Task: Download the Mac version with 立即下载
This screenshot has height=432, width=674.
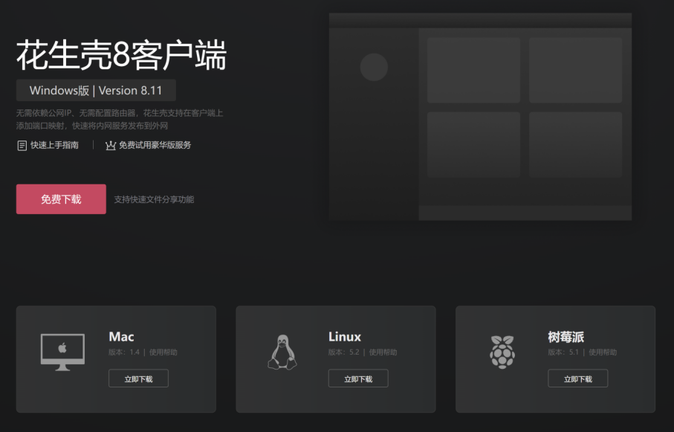Action: [138, 378]
